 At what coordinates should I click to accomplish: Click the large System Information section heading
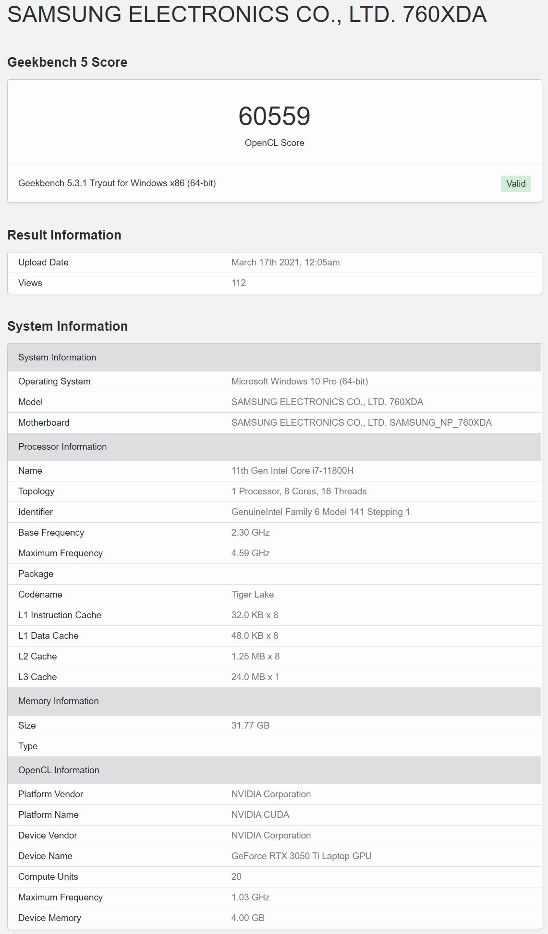click(67, 326)
